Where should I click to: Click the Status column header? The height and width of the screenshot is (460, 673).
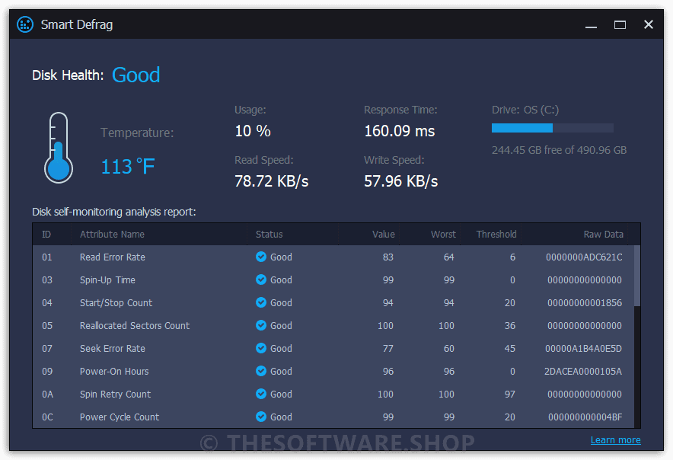pos(269,234)
